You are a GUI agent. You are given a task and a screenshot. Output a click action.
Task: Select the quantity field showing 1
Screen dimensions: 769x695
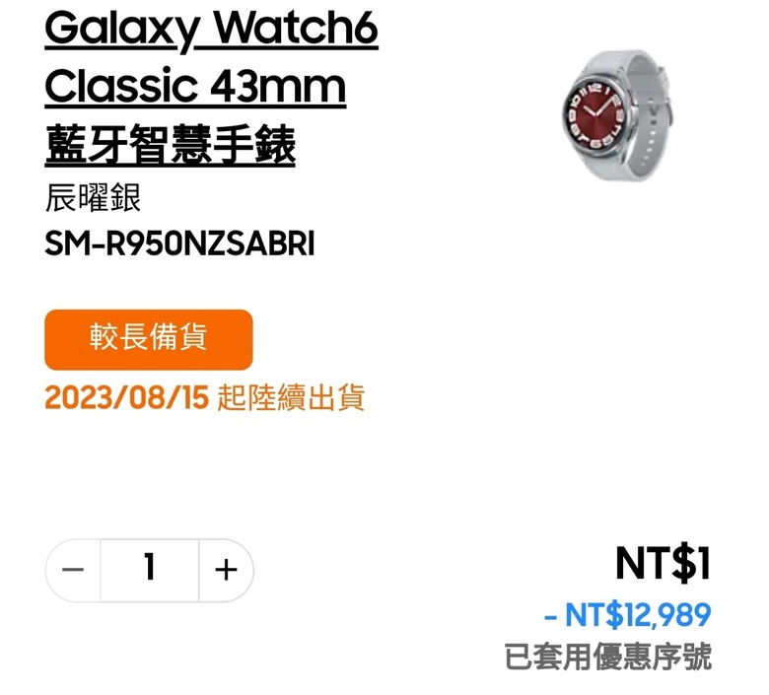pos(150,571)
